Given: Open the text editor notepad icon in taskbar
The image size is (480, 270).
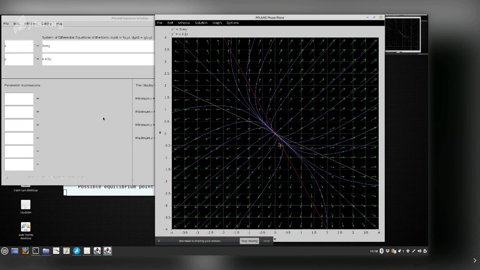Looking at the screenshot, I should pos(66,251).
